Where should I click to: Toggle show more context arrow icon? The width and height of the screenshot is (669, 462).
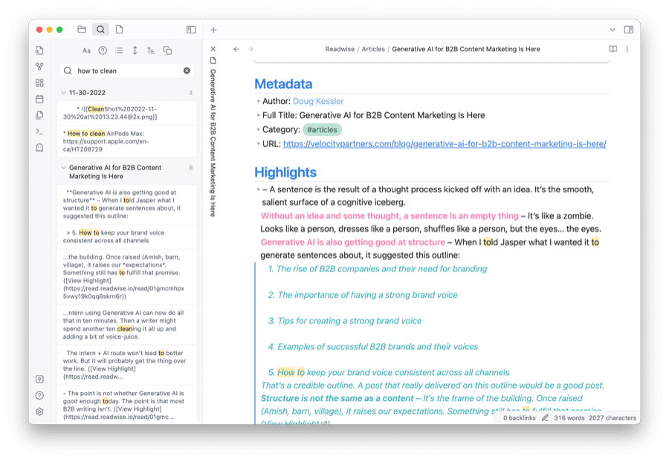(x=135, y=51)
